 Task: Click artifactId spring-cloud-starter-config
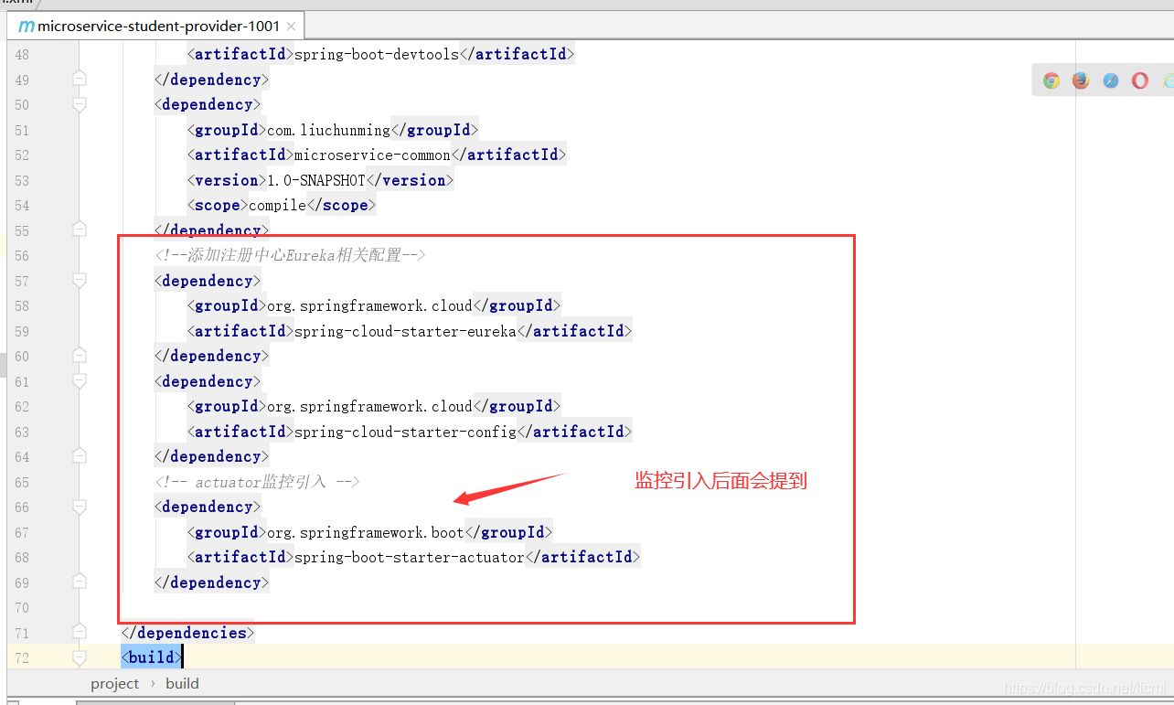click(405, 431)
